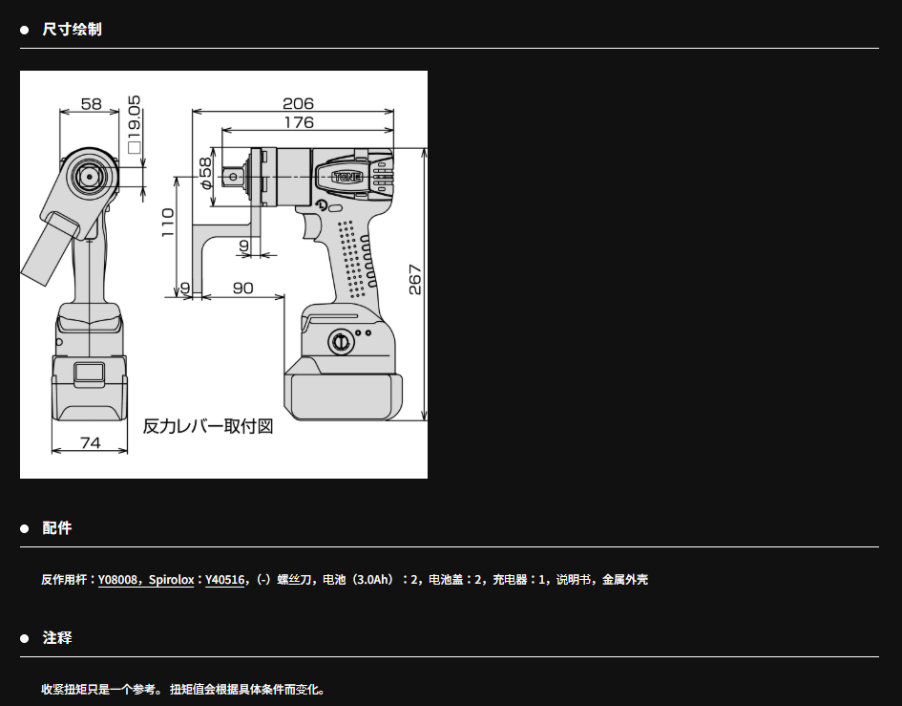Click the 206 overall length dimension
The height and width of the screenshot is (706, 902).
click(x=298, y=103)
